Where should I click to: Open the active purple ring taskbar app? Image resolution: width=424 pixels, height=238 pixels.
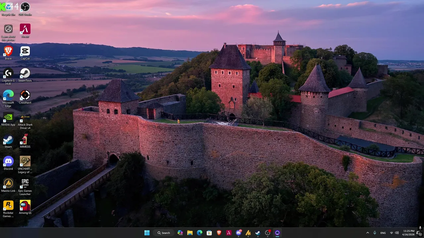coord(277,233)
